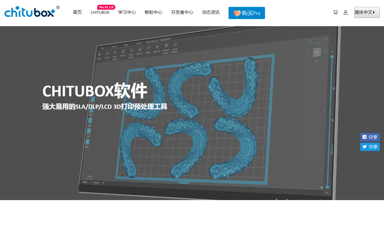The height and width of the screenshot is (231, 384).
Task: Click the Factory Setting icon
Action: [131, 51]
